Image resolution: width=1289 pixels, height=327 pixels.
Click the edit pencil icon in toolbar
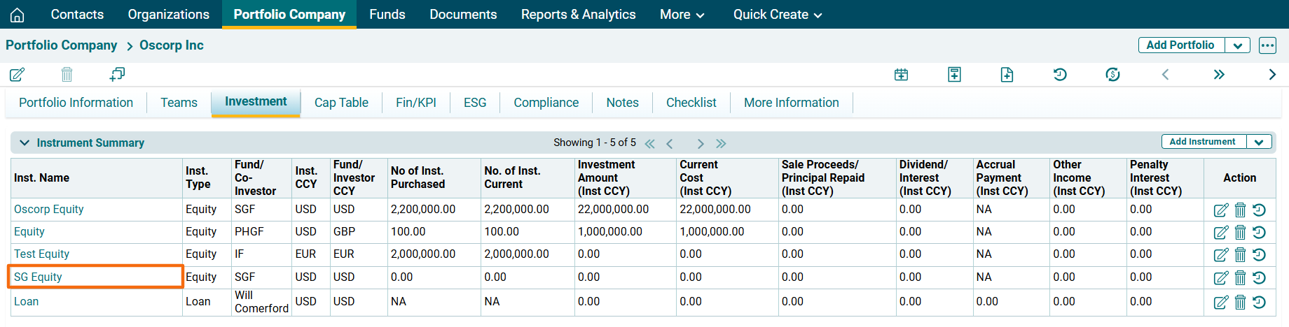point(18,74)
